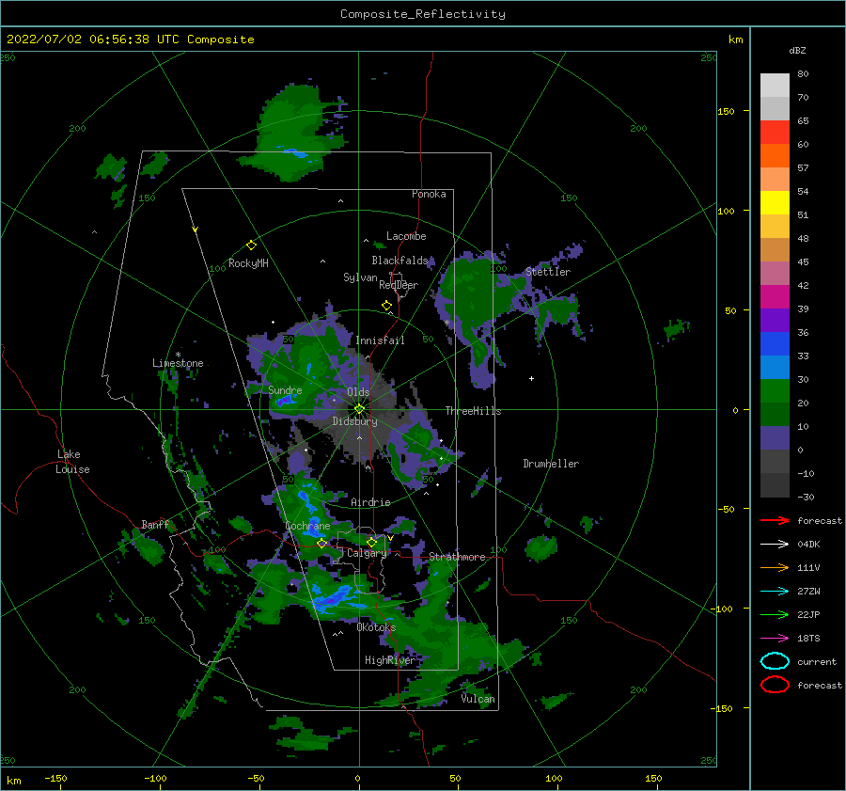Click the red forecast ellipse icon
The width and height of the screenshot is (846, 791).
[x=775, y=685]
